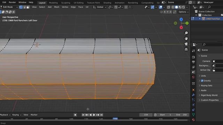This screenshot has width=223, height=125.
Task: Open the Edit Mode dropdown
Action: coord(9,7)
